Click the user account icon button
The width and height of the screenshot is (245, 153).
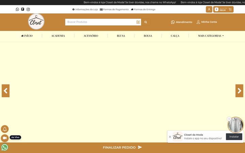[x=209, y=10]
